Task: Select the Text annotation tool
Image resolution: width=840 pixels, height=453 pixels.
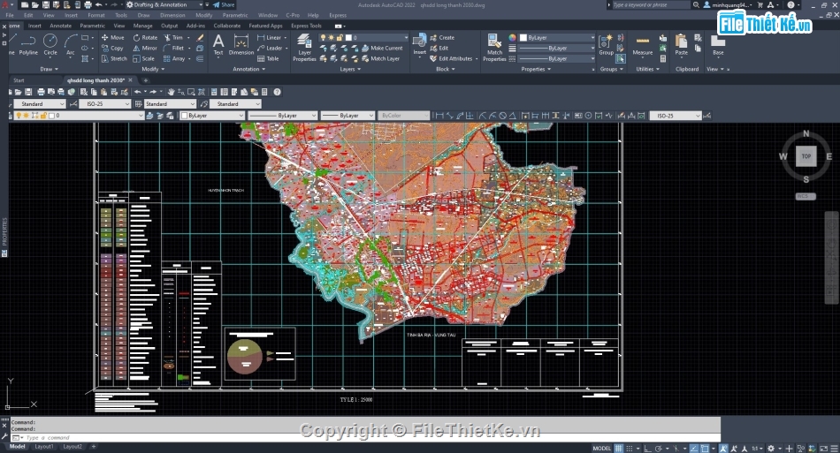Action: tap(218, 45)
